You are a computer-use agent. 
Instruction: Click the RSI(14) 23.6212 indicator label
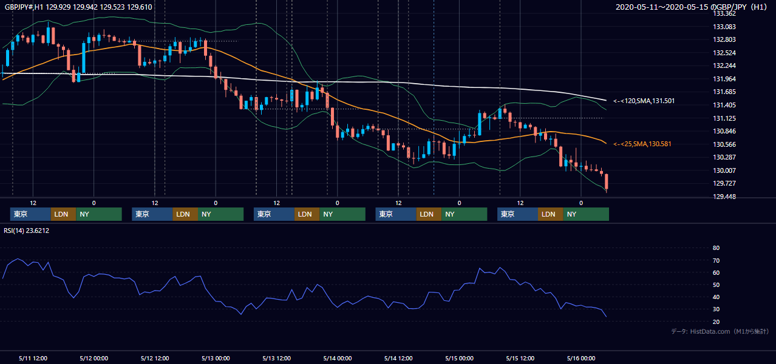click(27, 231)
